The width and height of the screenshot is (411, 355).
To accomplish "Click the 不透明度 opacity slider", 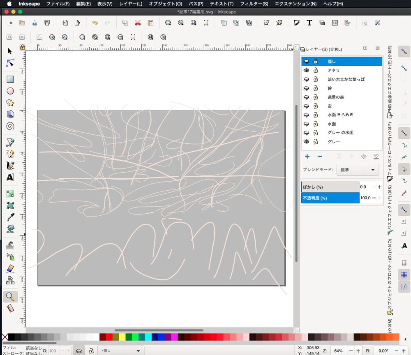I will coord(330,198).
